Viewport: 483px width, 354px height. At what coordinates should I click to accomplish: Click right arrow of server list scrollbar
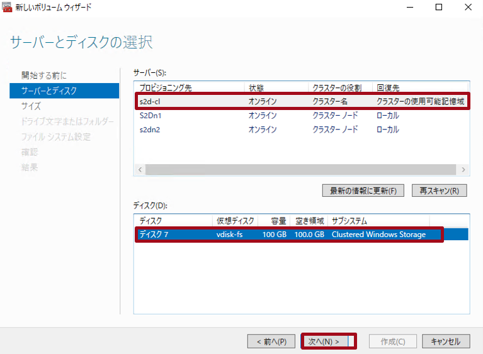(463, 170)
